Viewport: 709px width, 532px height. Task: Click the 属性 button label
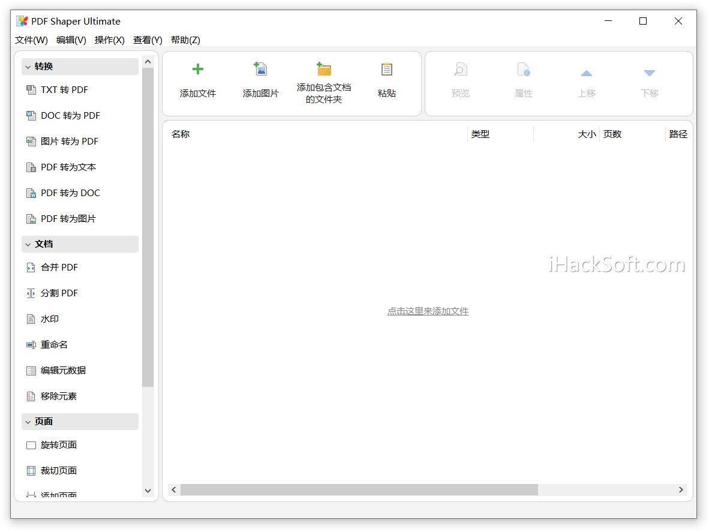[x=523, y=93]
